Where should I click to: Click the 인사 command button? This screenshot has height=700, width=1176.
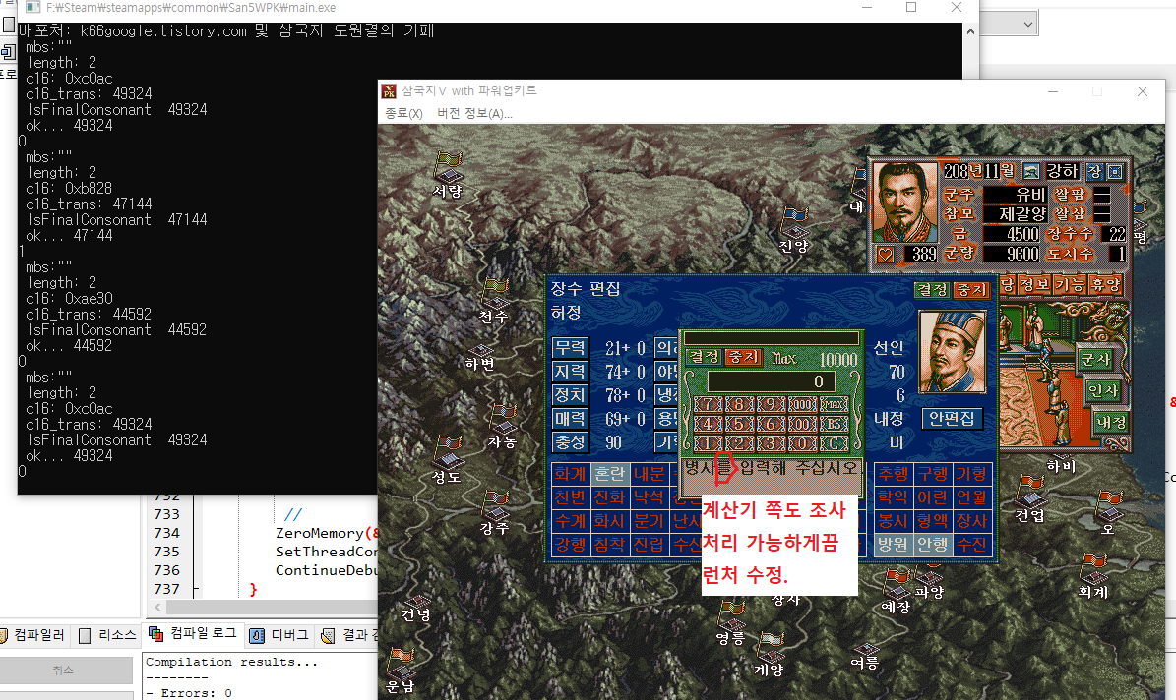click(x=1103, y=390)
